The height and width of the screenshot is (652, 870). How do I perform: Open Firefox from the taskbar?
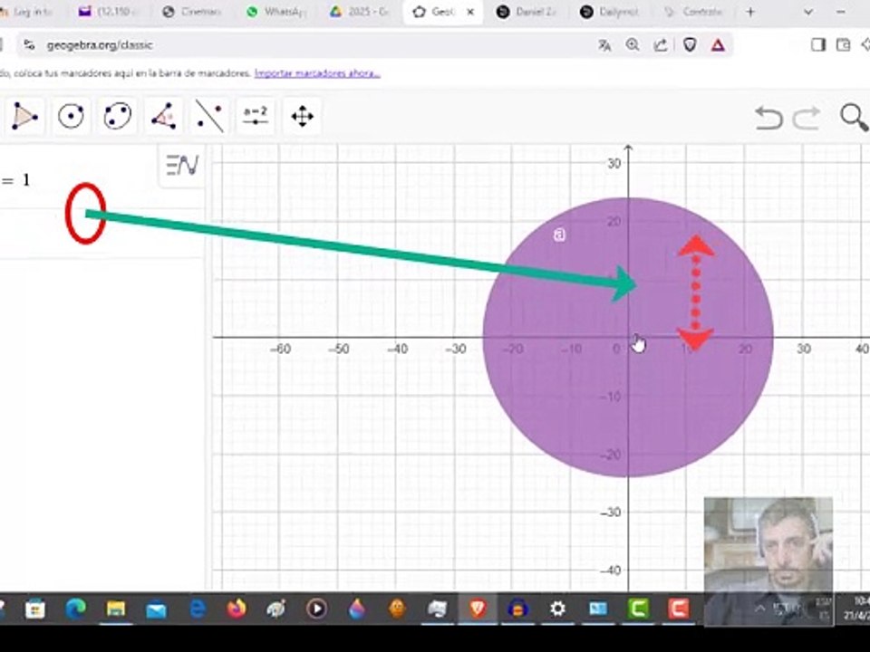pyautogui.click(x=237, y=609)
